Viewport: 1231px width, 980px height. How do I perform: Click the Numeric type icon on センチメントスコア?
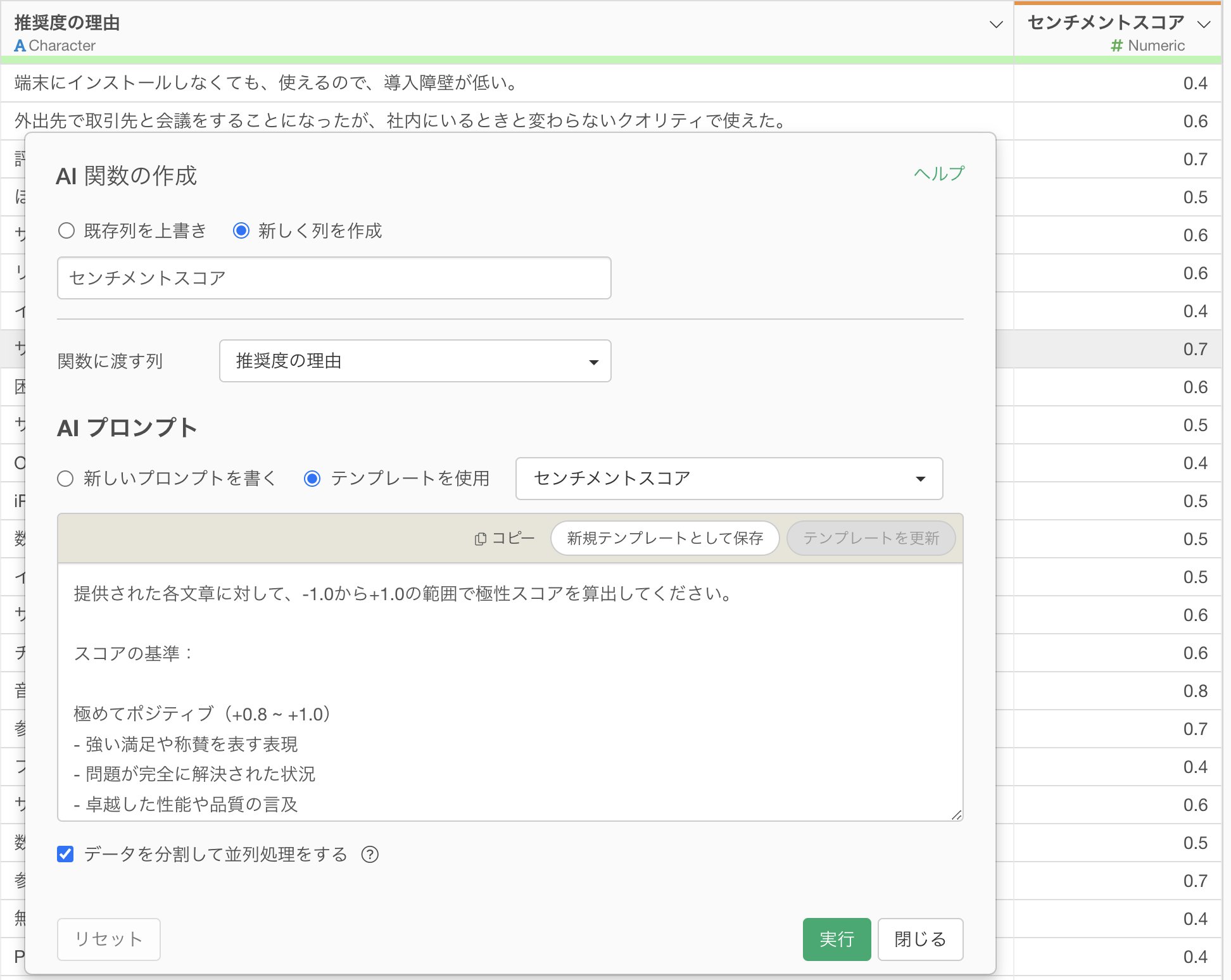click(1117, 45)
